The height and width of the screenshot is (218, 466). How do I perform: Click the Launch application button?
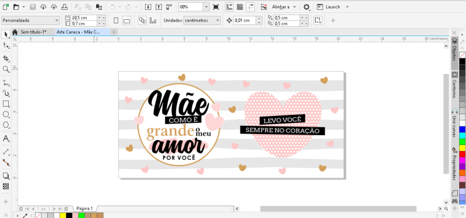(329, 7)
